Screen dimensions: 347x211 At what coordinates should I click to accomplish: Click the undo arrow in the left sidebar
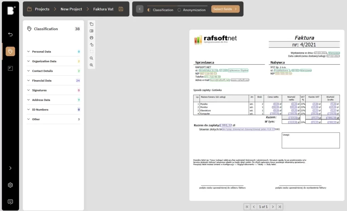tap(10, 34)
